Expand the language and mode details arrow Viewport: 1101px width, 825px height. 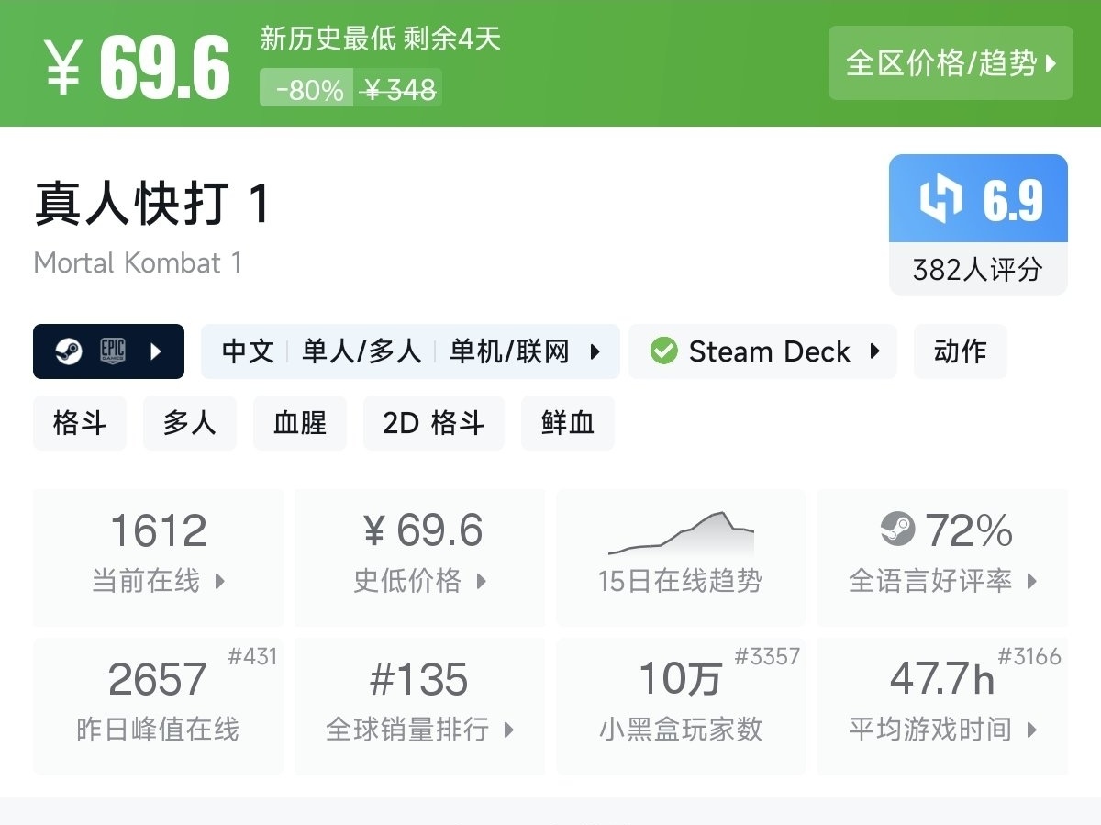(595, 351)
